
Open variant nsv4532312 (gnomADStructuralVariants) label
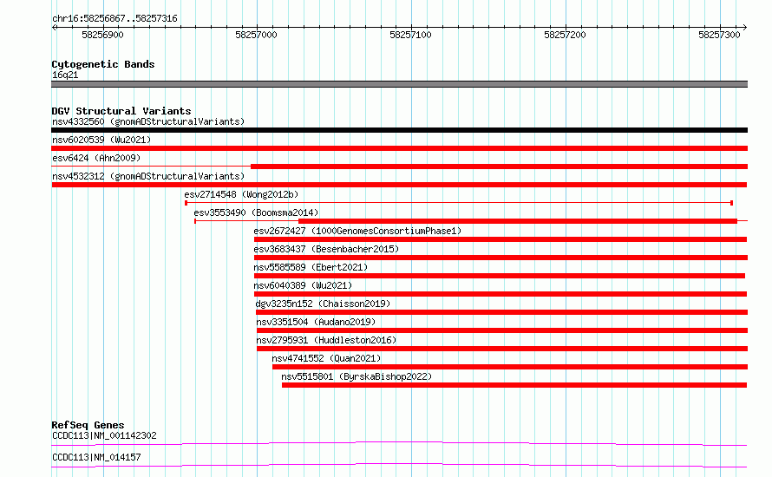[148, 176]
